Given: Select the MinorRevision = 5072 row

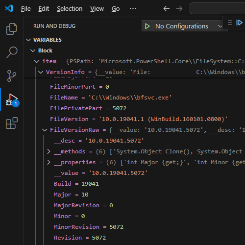Looking at the screenshot, I should pos(134,227).
